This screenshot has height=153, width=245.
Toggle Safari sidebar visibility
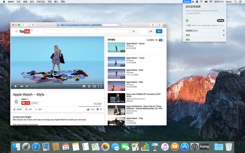click(x=33, y=25)
